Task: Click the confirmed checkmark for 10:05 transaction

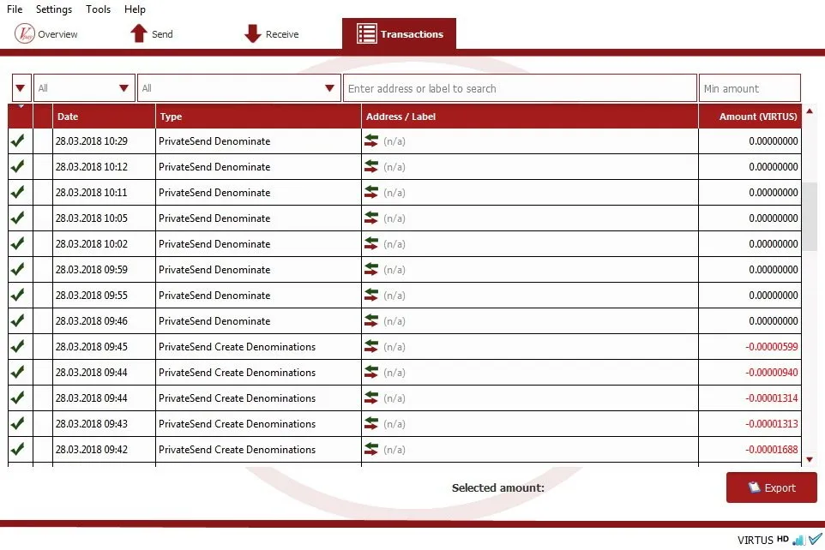Action: [x=18, y=218]
